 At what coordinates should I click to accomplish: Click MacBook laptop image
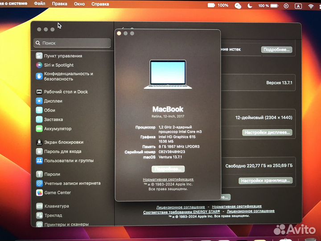point(168,75)
